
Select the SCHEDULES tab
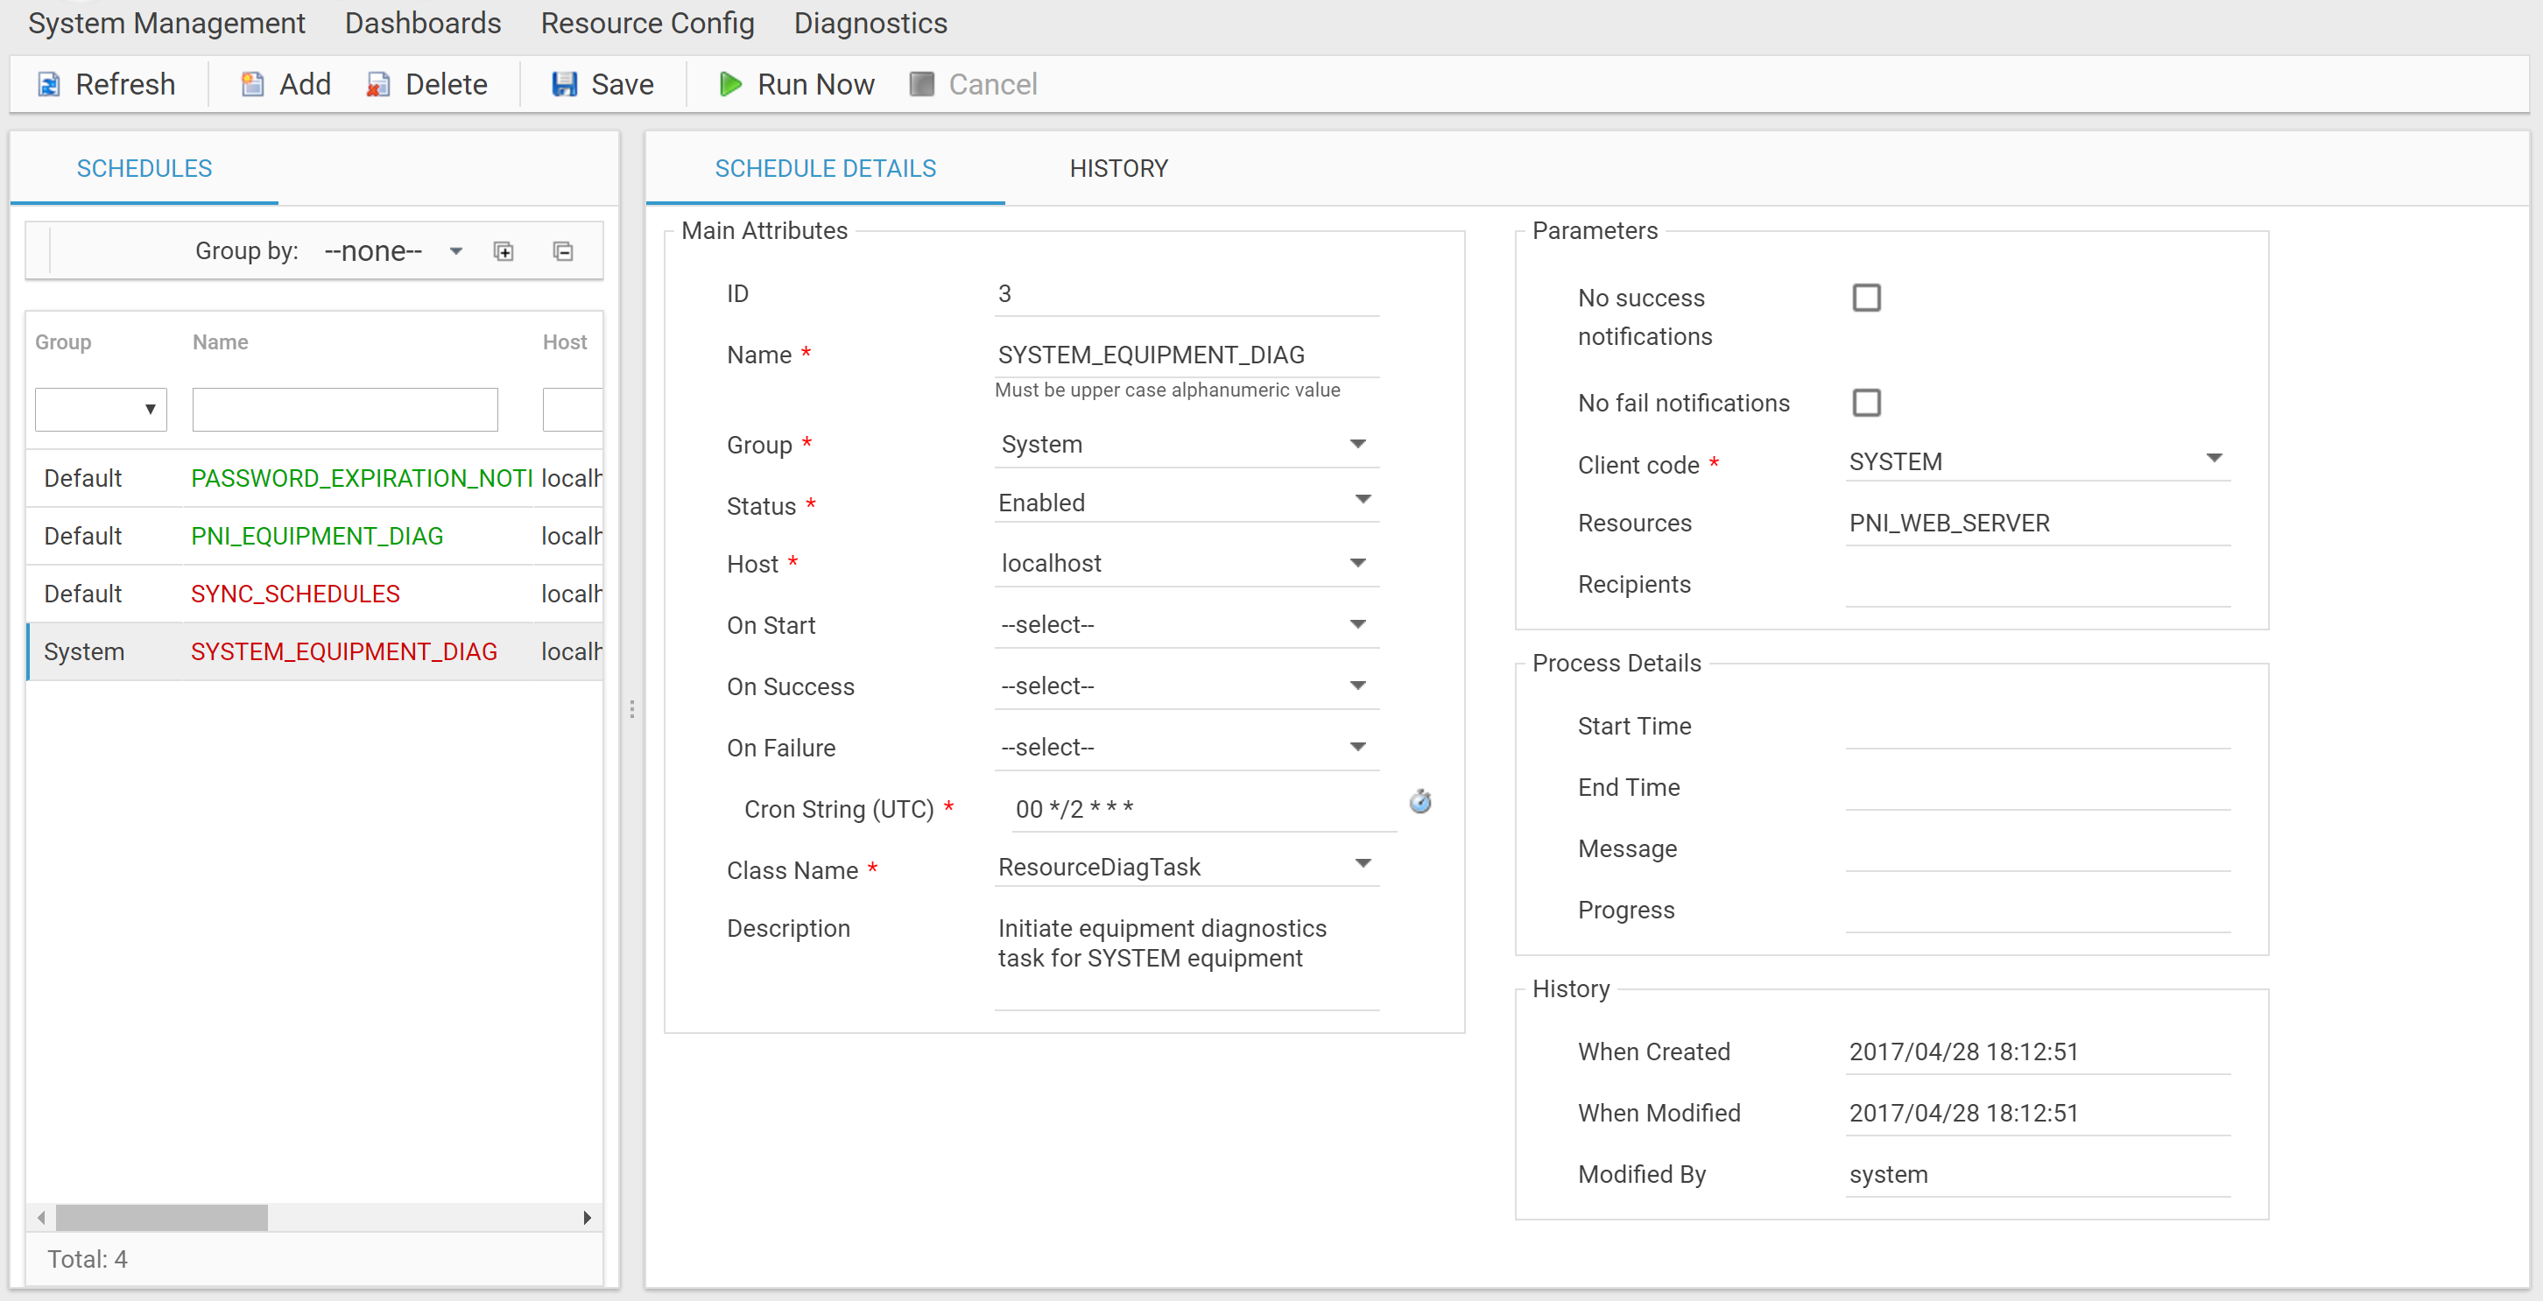(144, 169)
